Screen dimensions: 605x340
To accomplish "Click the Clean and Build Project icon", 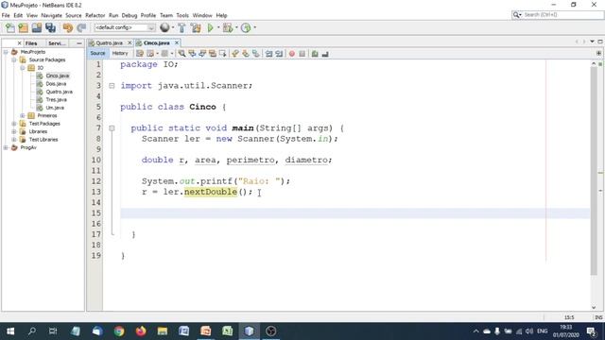I will pyautogui.click(x=196, y=27).
